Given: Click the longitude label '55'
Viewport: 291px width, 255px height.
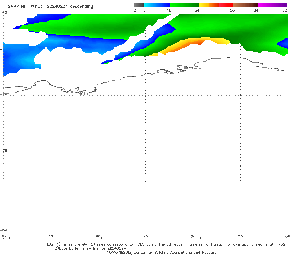Looking at the screenshot, I should point(240,236).
